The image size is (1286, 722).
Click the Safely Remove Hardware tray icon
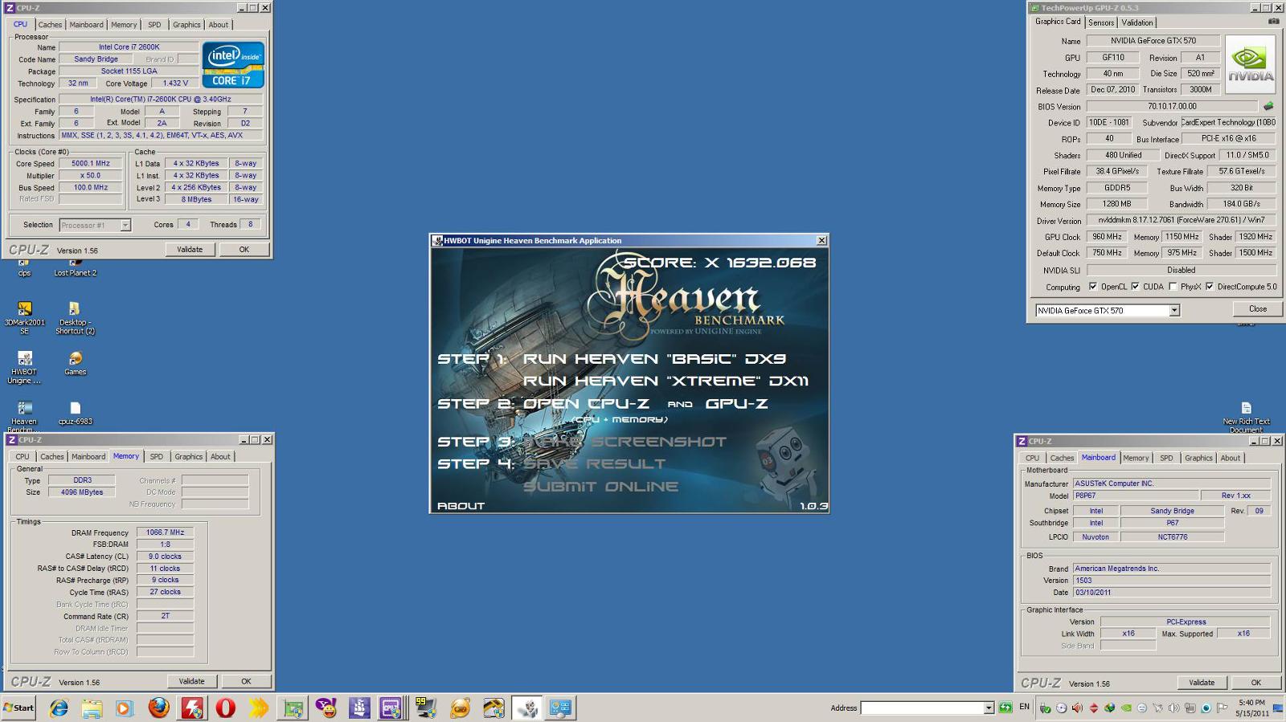[1045, 708]
